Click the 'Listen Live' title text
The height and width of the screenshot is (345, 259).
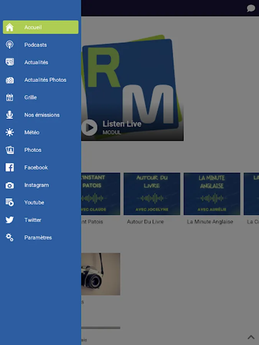(x=122, y=124)
